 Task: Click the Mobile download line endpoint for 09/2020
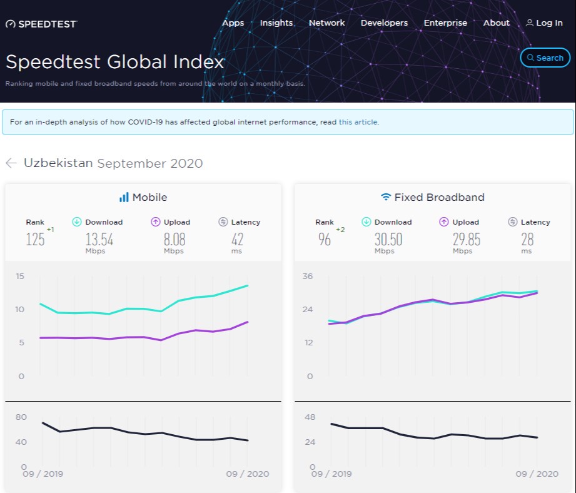pos(248,286)
